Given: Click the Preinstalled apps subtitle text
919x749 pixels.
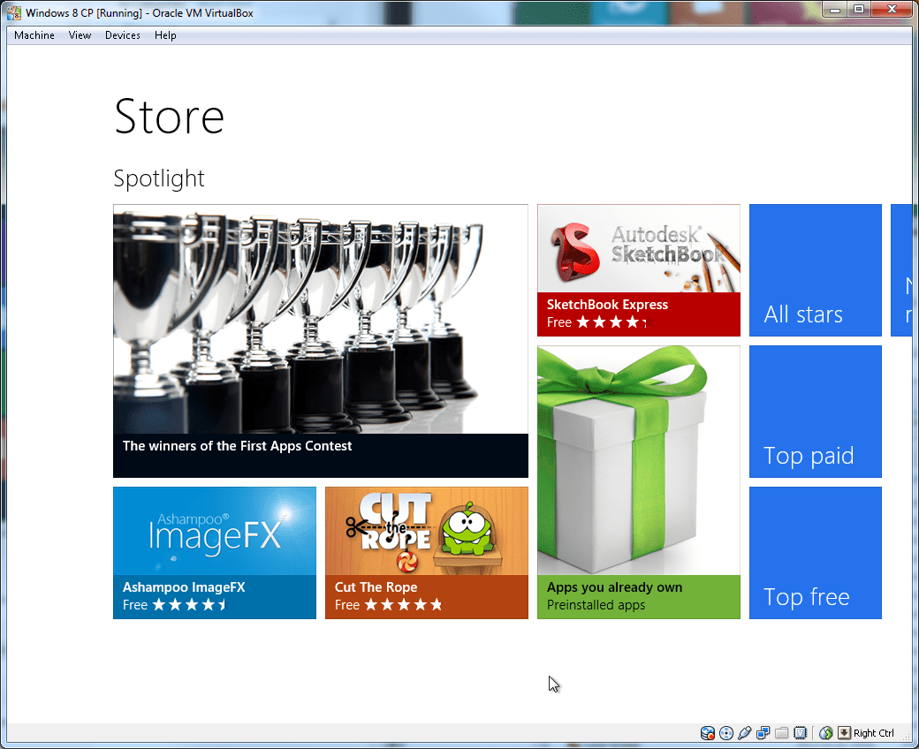Looking at the screenshot, I should pos(596,604).
